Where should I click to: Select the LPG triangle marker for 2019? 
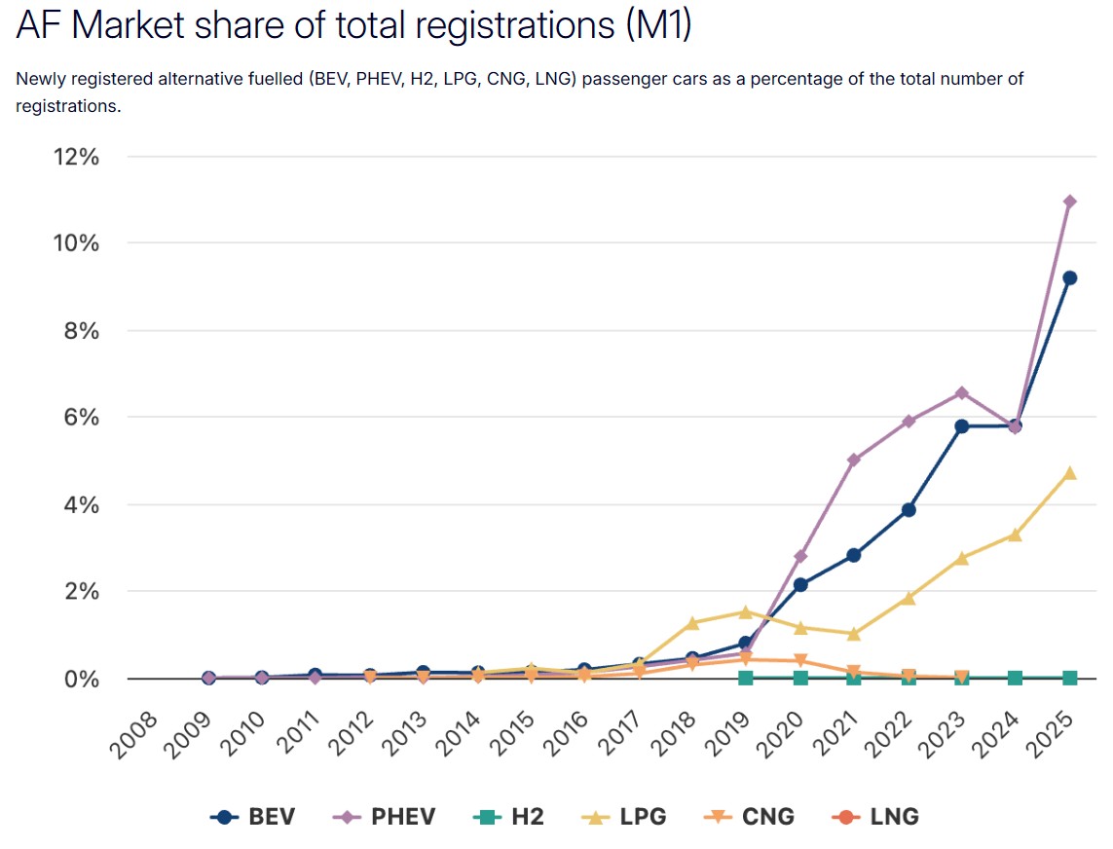click(746, 612)
